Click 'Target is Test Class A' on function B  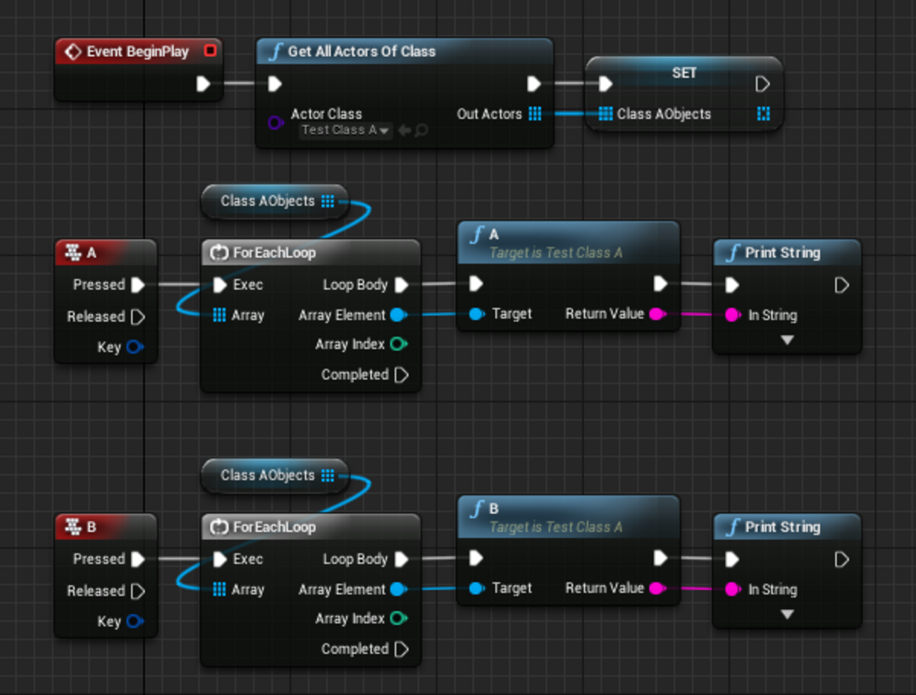(556, 527)
